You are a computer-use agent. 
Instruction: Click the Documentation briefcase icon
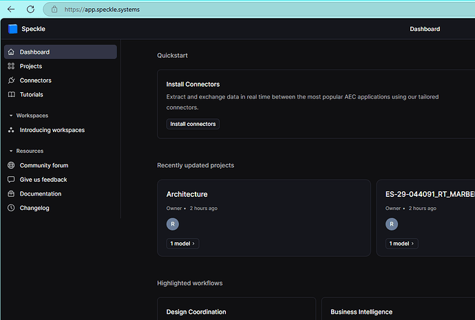pos(11,194)
